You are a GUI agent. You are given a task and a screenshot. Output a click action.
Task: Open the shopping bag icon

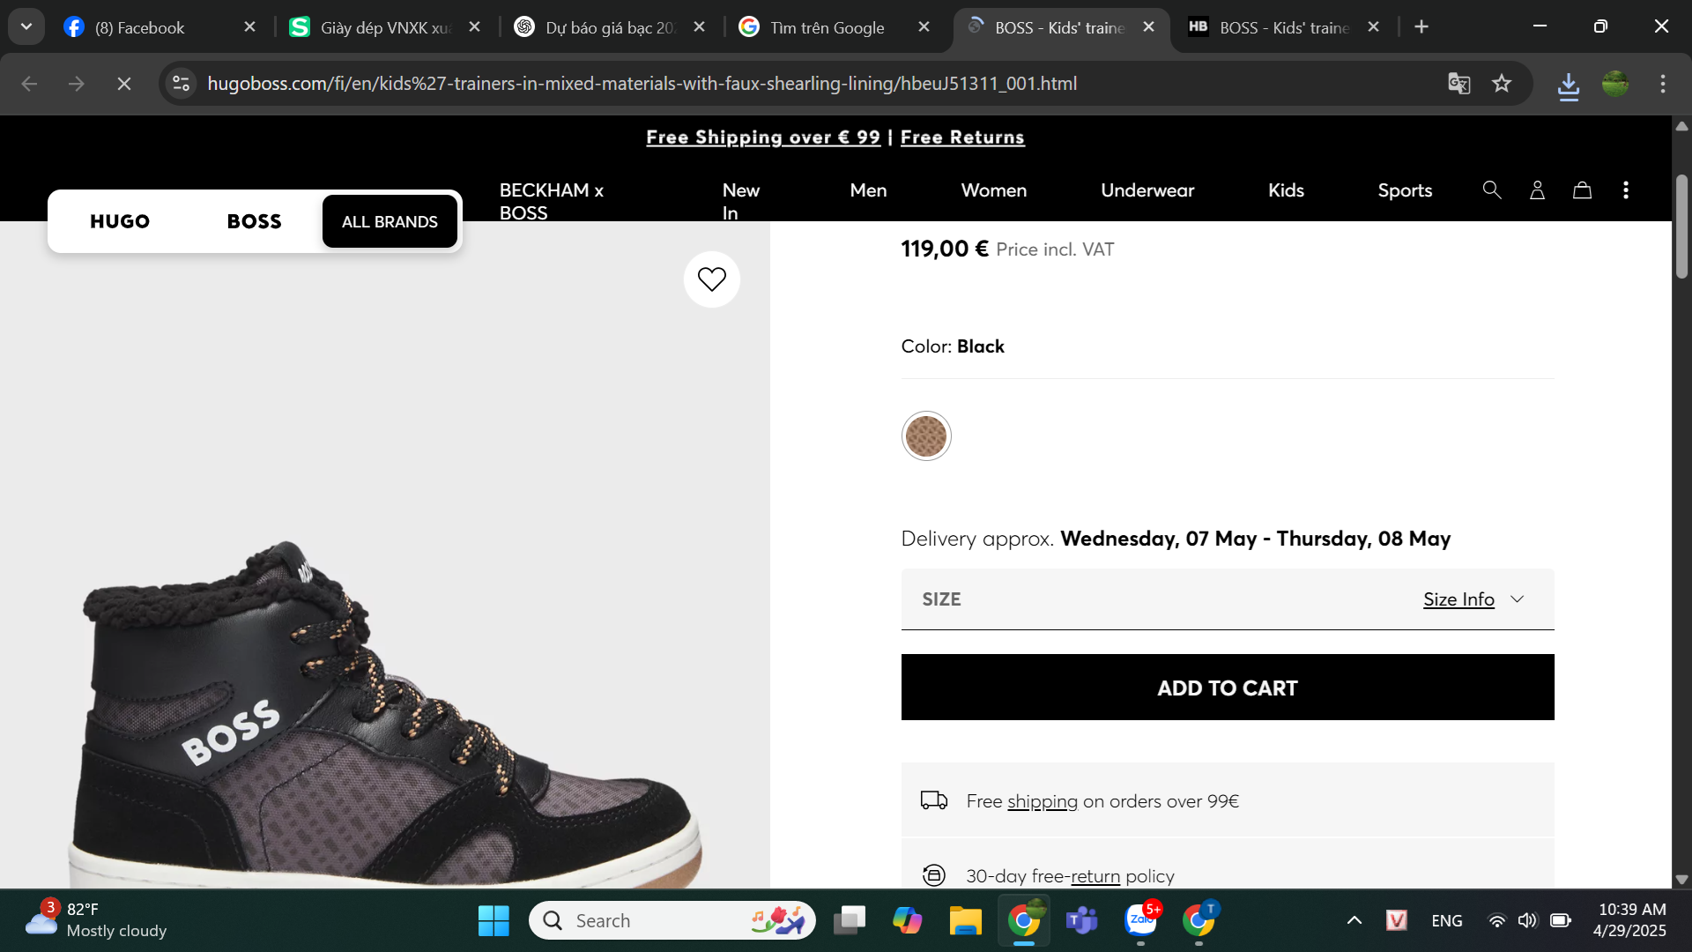click(x=1582, y=190)
